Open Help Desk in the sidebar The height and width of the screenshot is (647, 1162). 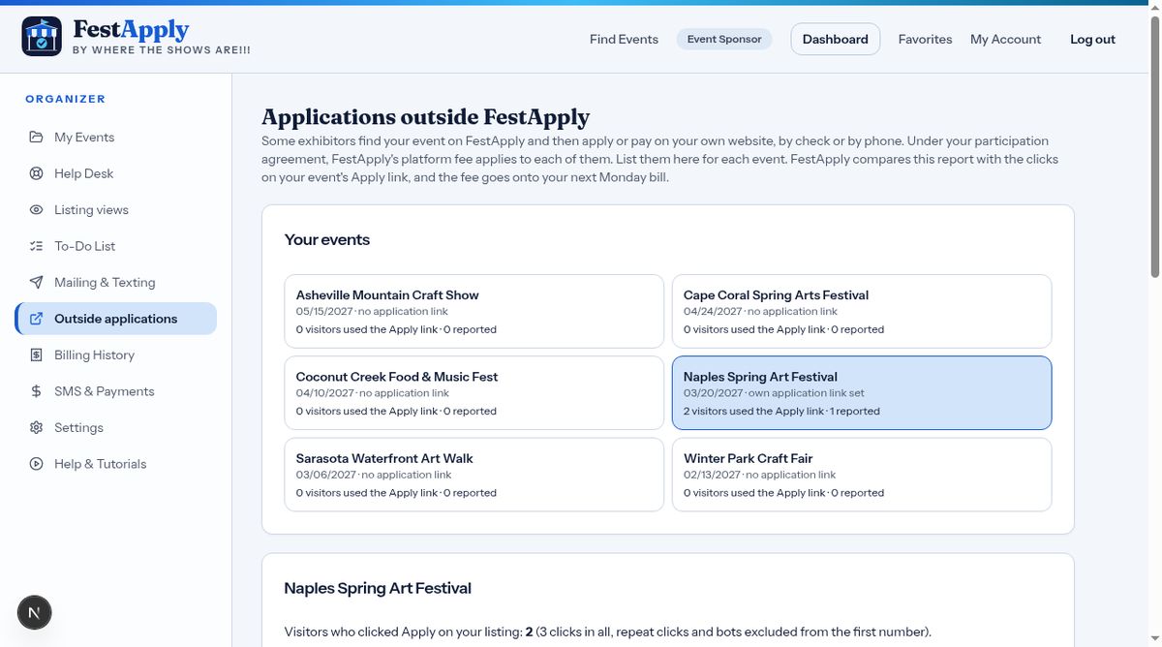pyautogui.click(x=116, y=173)
